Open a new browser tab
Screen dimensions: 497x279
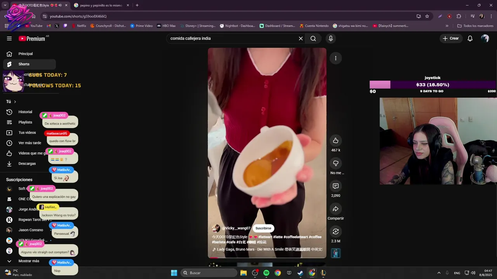pyautogui.click(x=137, y=5)
